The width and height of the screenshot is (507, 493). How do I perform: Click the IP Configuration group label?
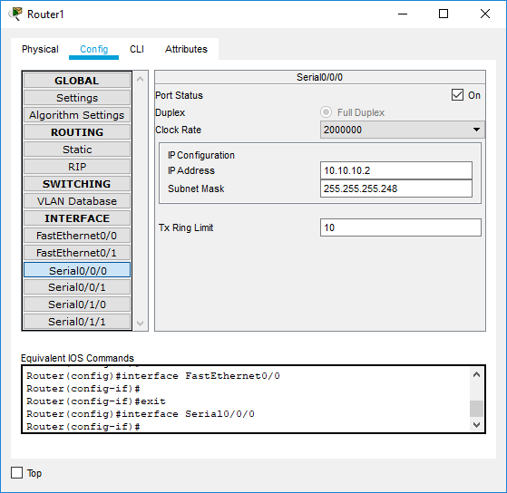201,155
